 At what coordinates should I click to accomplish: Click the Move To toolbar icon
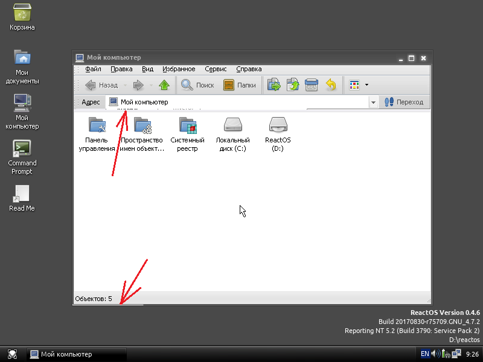tap(274, 85)
